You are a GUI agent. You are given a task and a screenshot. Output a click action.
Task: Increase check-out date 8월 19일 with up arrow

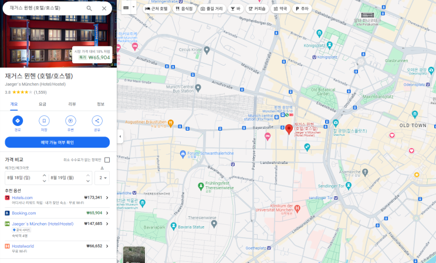[88, 175]
